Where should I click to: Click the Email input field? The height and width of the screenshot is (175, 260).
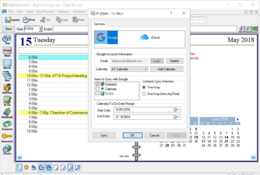click(x=129, y=61)
